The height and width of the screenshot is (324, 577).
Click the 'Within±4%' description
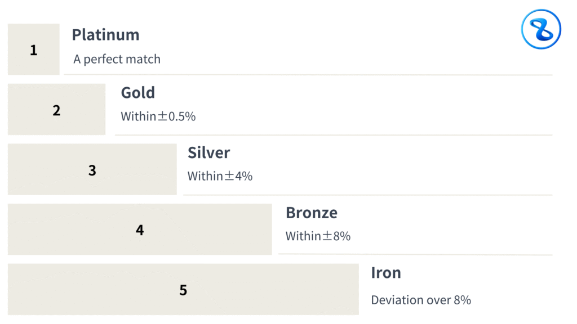point(220,176)
